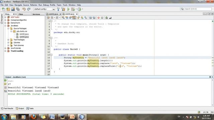Expand the Test Packages folder
The height and width of the screenshot is (120, 214).
pos(8,40)
